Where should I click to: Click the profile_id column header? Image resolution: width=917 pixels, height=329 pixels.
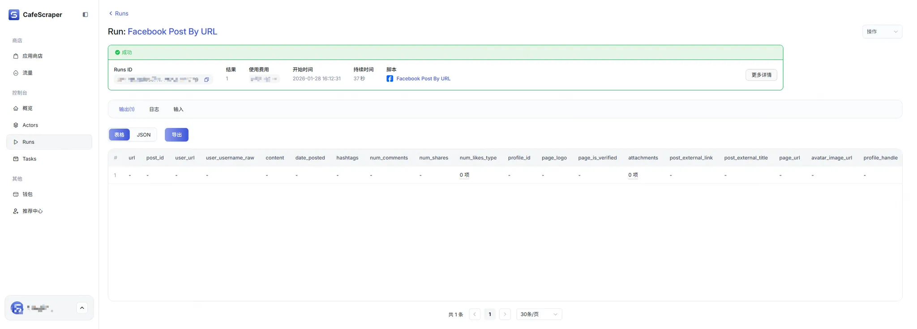point(519,158)
